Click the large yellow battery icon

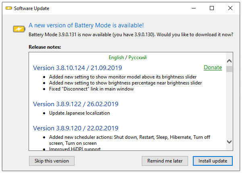[19, 29]
